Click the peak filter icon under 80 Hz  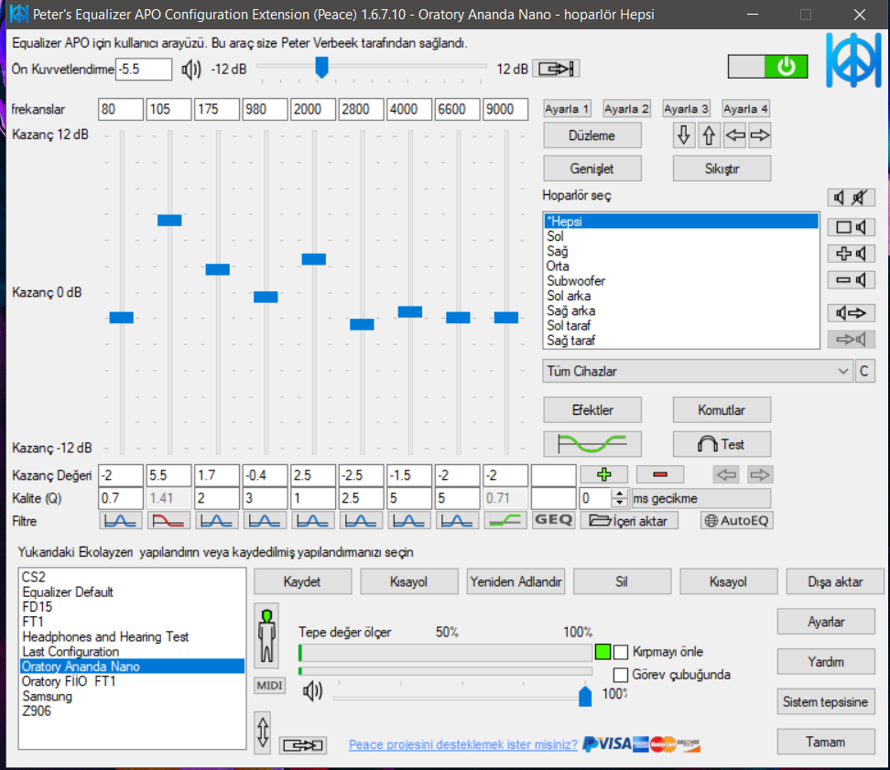(x=120, y=520)
